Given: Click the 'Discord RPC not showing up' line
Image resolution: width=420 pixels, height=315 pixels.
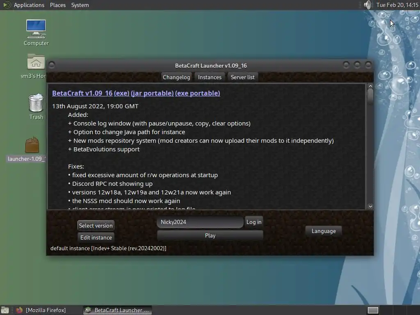Looking at the screenshot, I should tap(110, 184).
